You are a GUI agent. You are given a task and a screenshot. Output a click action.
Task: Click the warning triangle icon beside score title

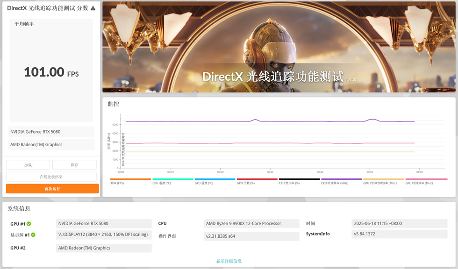tap(93, 8)
